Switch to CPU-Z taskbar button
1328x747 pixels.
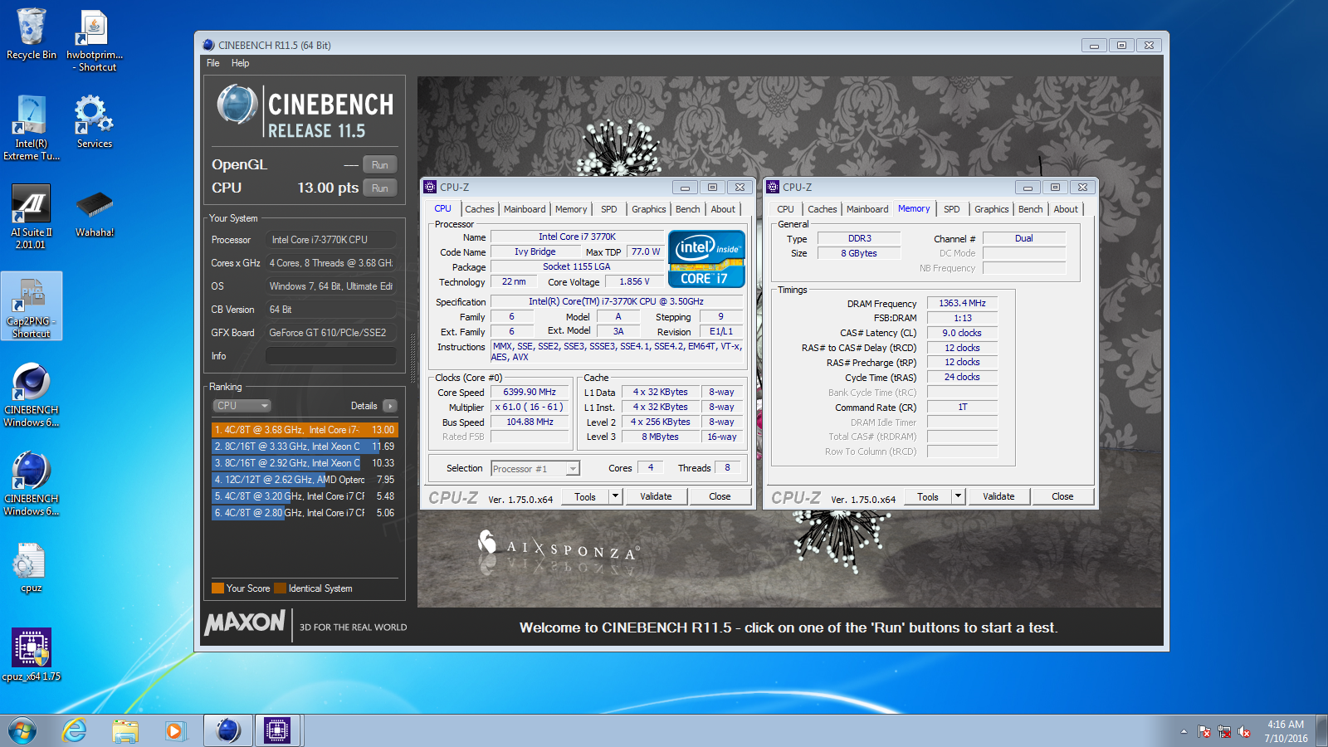[x=277, y=730]
